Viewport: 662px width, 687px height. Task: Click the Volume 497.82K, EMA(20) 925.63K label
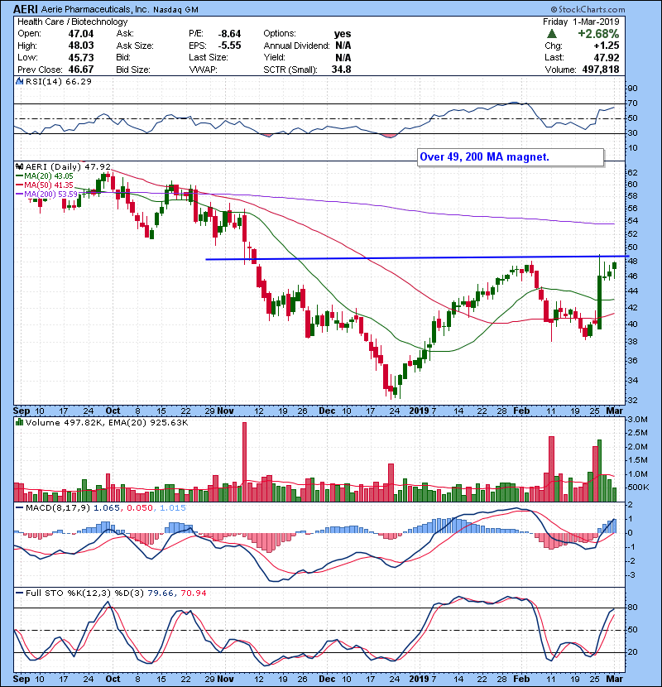tap(107, 422)
